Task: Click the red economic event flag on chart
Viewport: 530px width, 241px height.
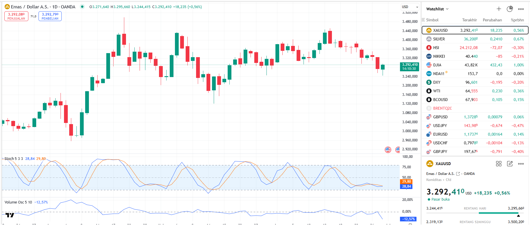Action: (388, 150)
